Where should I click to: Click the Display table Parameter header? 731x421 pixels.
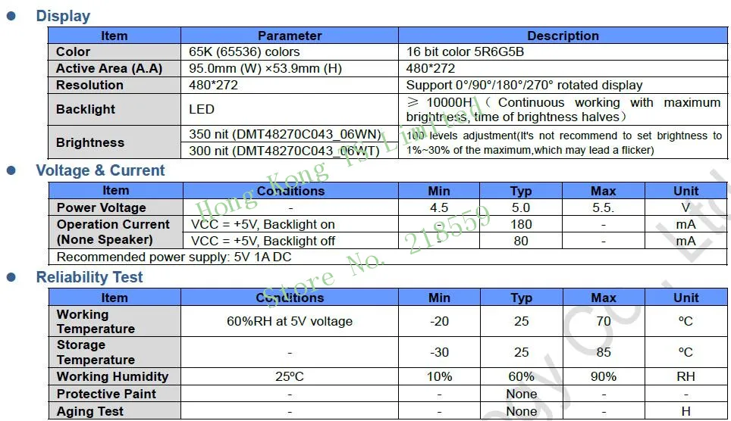290,36
